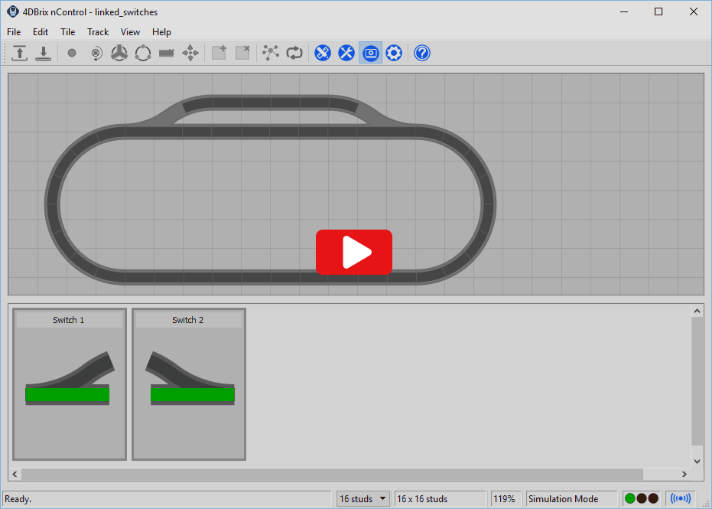Open settings with the blue gear icon
712x509 pixels.
click(394, 53)
